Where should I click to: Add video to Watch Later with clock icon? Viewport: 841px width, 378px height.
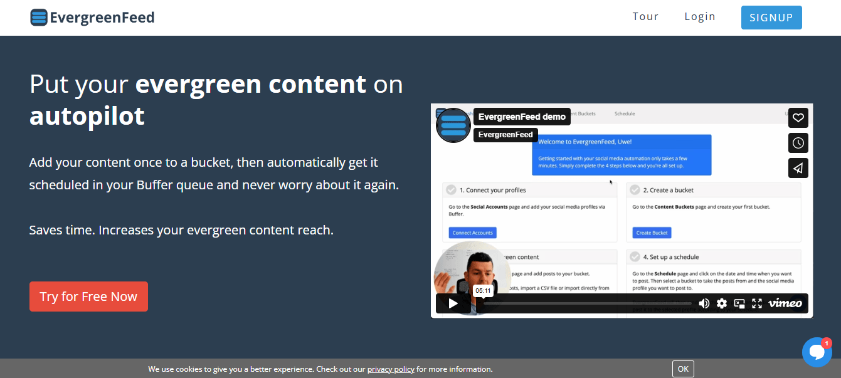click(798, 143)
